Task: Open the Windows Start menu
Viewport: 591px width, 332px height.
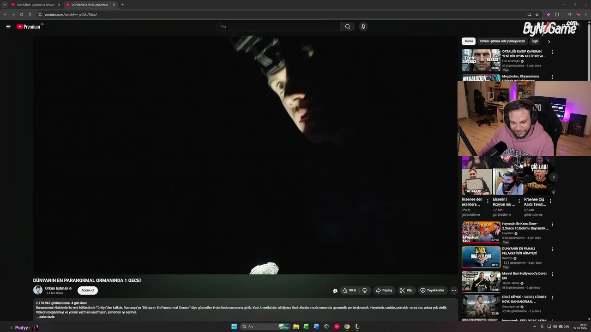Action: pyautogui.click(x=234, y=326)
